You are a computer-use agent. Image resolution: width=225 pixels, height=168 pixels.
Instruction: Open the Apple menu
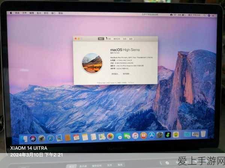(11, 13)
